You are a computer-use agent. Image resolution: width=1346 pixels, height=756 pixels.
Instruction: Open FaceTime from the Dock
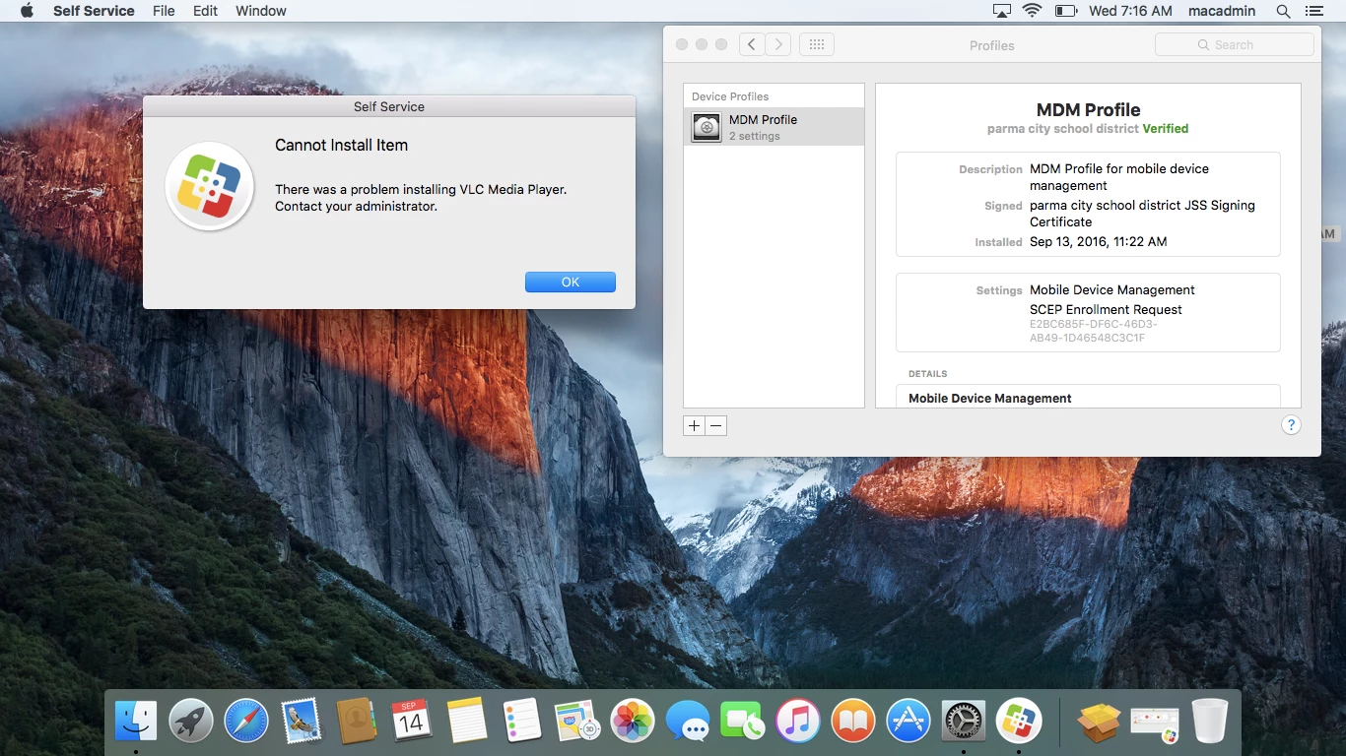point(743,723)
